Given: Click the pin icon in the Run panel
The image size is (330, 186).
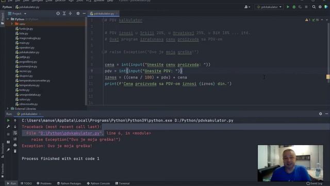Looking at the screenshot, I should (8, 150).
